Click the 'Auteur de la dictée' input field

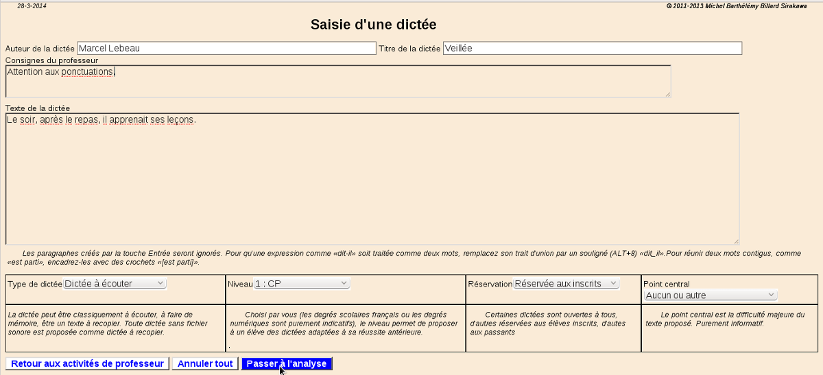[x=226, y=49]
